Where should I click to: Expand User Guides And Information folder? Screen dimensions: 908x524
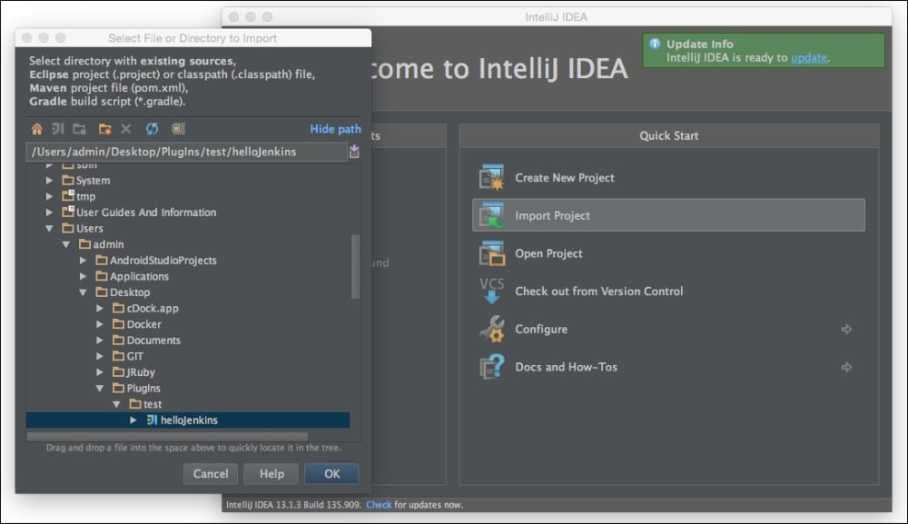point(49,212)
